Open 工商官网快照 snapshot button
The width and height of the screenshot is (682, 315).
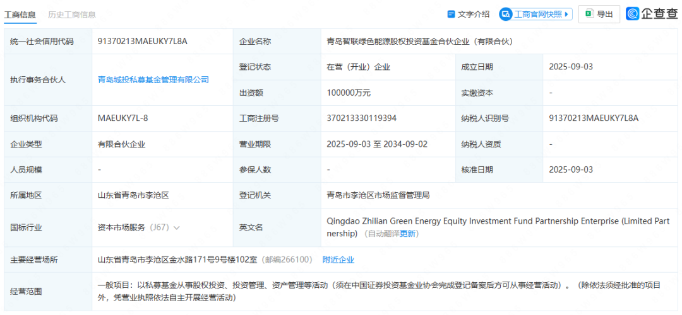pos(535,14)
